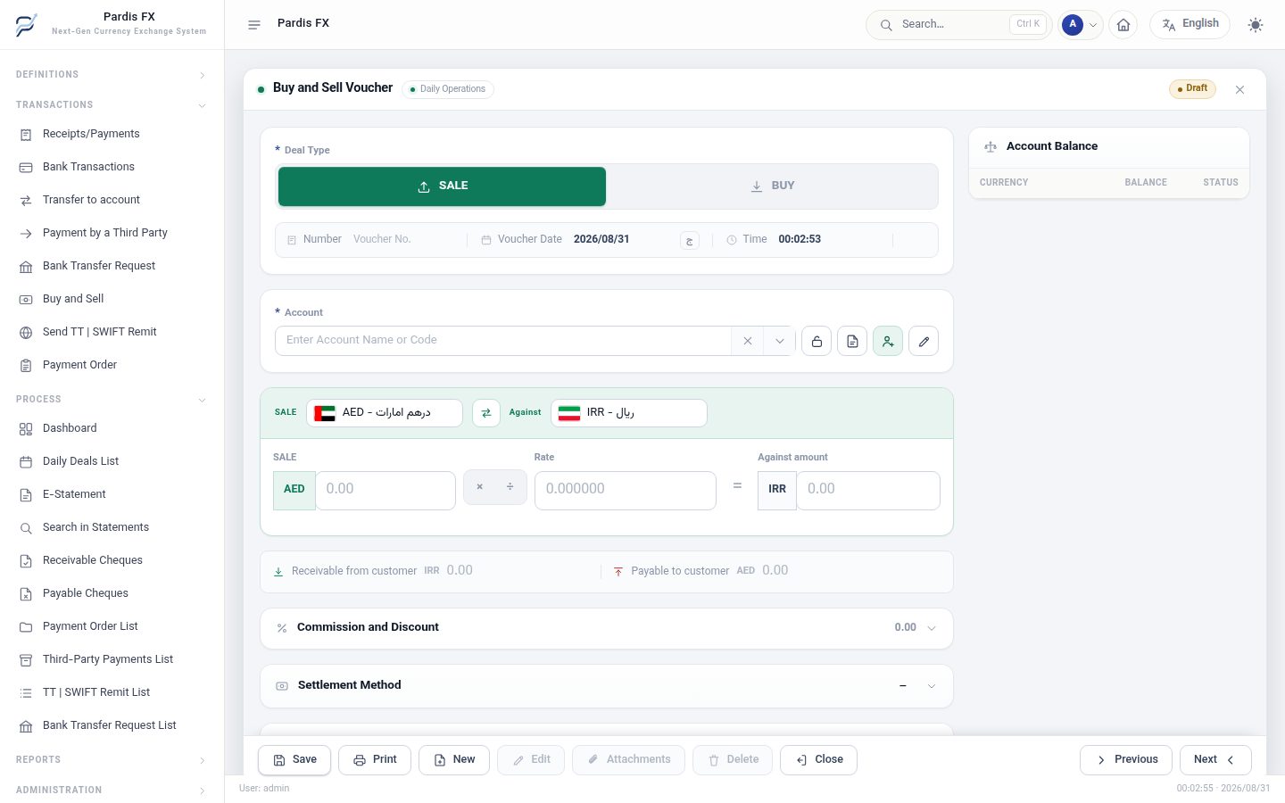Open Third-Party Payments List
The width and height of the screenshot is (1285, 803).
click(x=112, y=660)
